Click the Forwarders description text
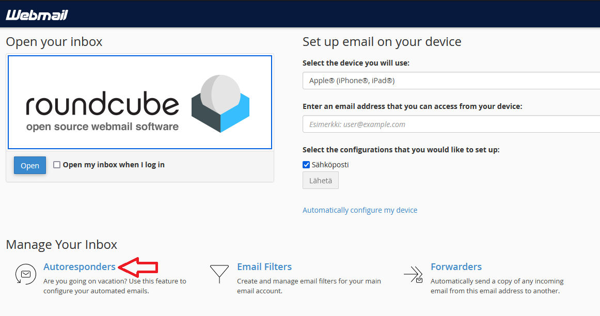600x316 pixels. (497, 286)
